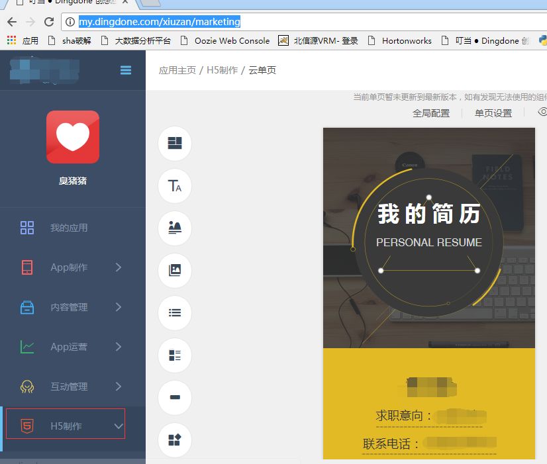Toggle the sidebar hamburger menu
Screen dimensions: 547x464
126,70
